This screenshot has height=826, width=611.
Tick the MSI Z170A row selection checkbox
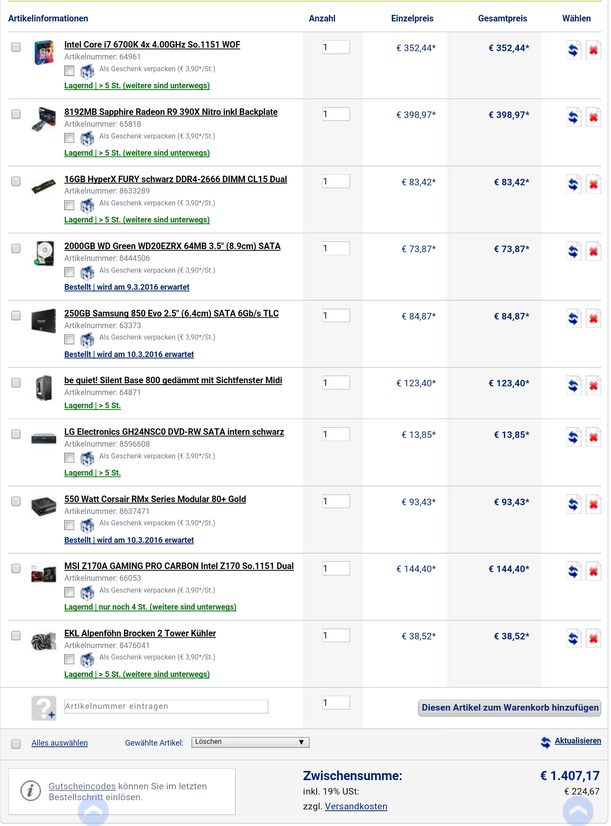[x=16, y=568]
